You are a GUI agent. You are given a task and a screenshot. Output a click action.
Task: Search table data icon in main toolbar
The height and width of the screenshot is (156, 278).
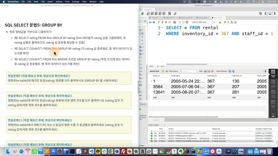(169, 14)
